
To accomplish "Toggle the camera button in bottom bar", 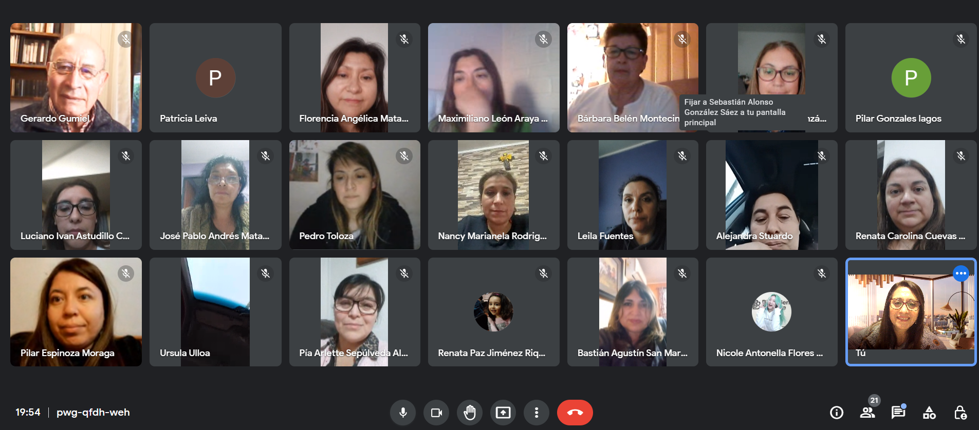I will point(436,413).
